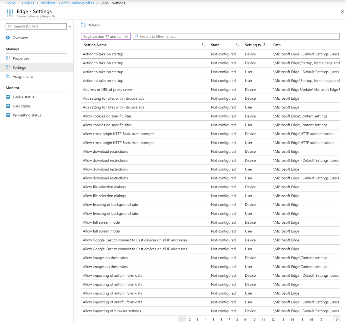Close the Edge - Settings blade
Screen dimensions: 346x322
pyautogui.click(x=342, y=11)
